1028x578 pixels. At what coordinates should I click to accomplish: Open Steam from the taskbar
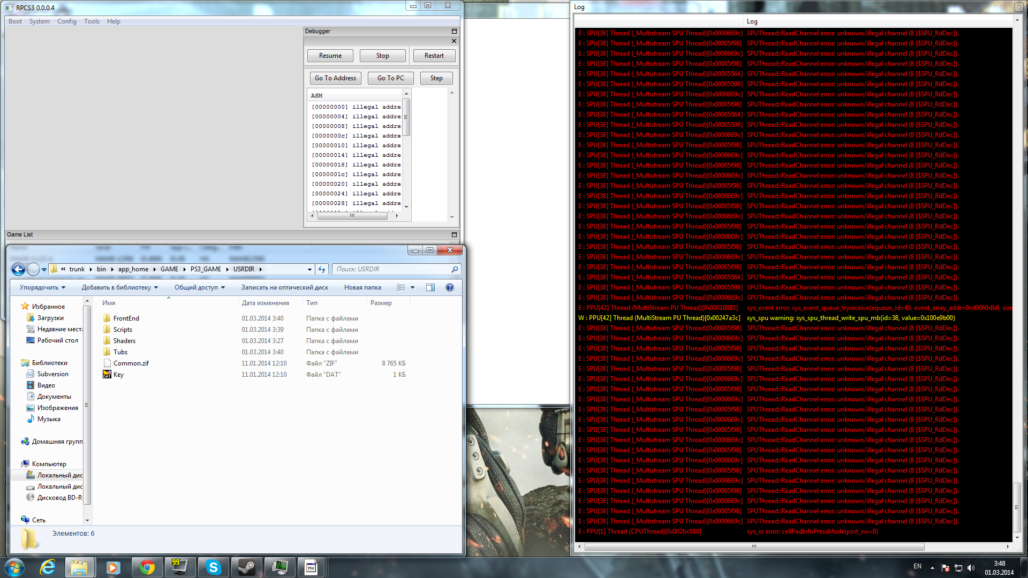click(246, 567)
